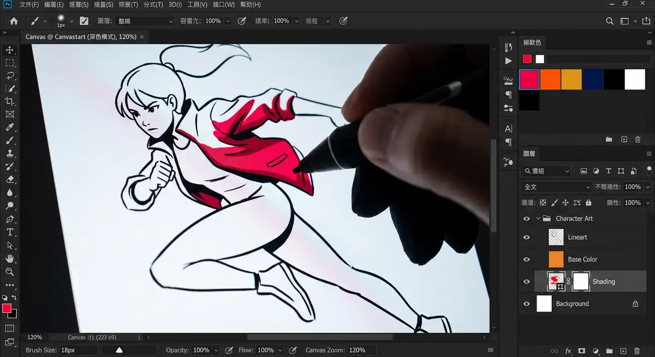Adjust the Brush Size slider handle

pos(119,350)
